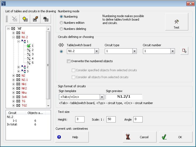
Task: Click the find table binoculars icon
Action: (x=46, y=19)
